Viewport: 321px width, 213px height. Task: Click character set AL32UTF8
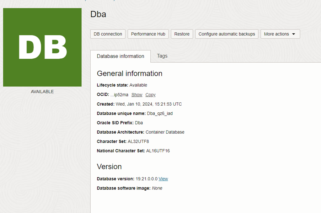[x=138, y=142]
